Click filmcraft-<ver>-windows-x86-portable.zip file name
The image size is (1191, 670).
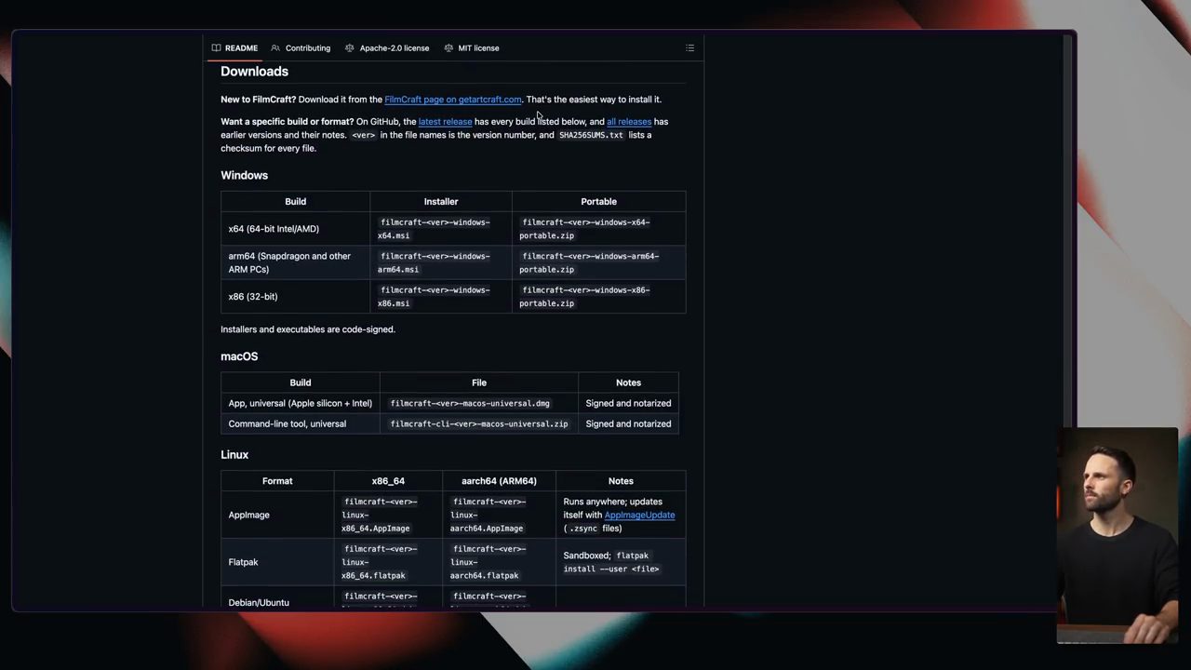584,297
